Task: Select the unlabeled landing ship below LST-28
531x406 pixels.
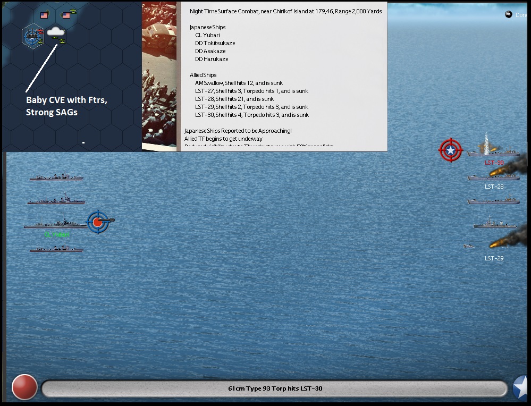Action: coord(493,200)
